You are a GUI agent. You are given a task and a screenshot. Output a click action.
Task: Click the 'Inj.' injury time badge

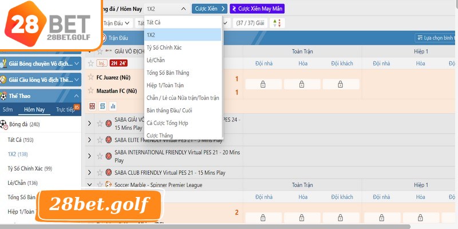102,63
